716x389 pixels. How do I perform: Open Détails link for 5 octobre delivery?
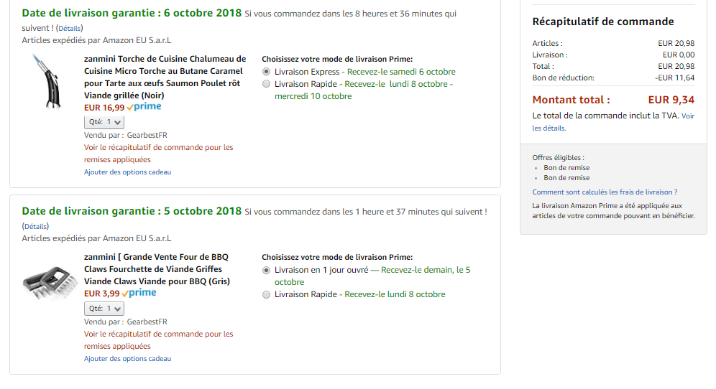(35, 226)
